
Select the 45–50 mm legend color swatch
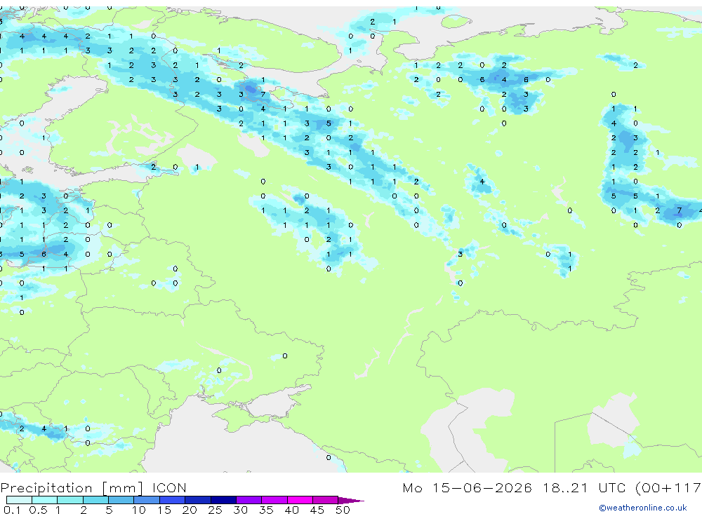tap(326, 500)
